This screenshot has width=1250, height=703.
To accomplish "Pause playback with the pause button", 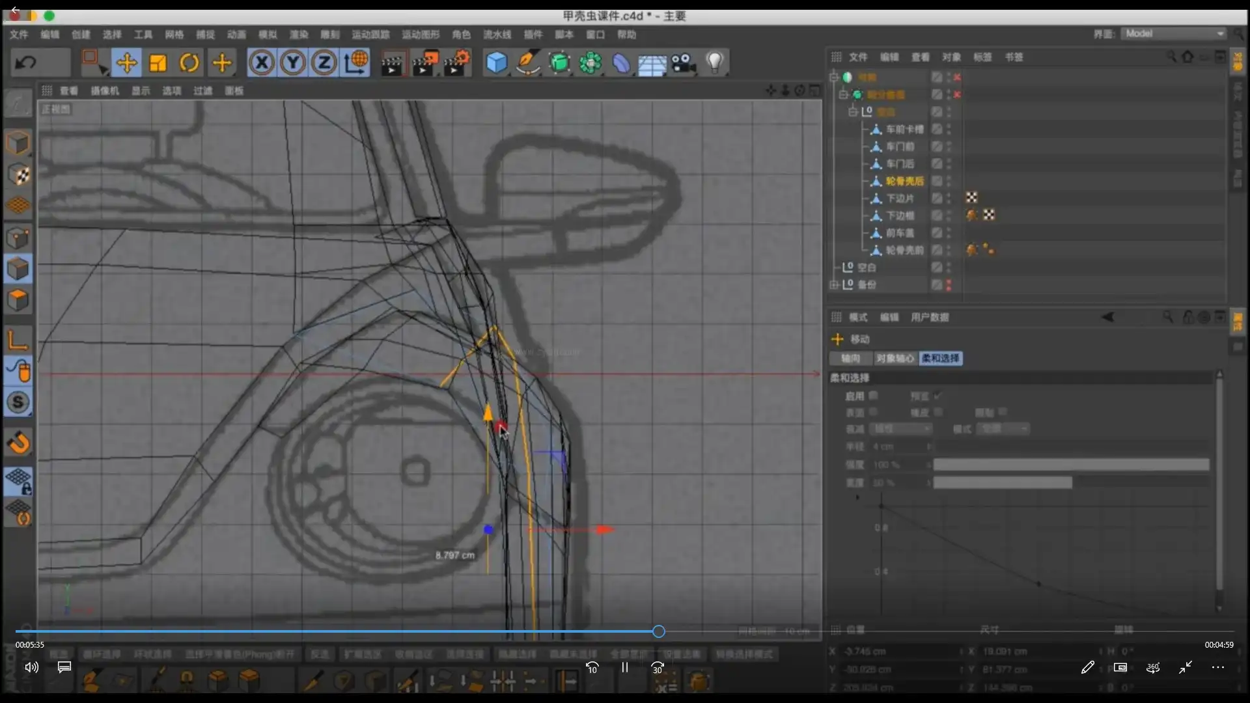I will (624, 667).
